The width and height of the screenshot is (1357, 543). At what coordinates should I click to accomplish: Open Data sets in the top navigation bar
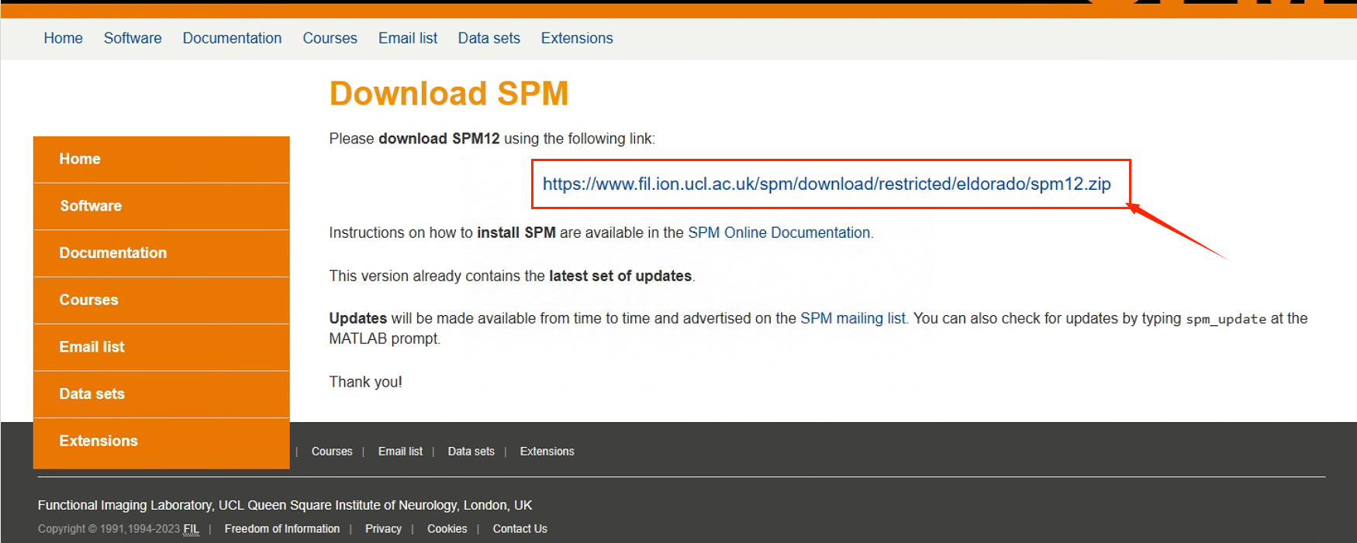[x=489, y=38]
